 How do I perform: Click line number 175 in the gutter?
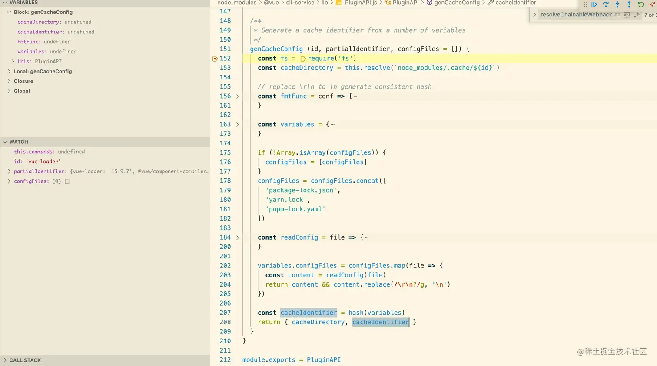point(225,153)
